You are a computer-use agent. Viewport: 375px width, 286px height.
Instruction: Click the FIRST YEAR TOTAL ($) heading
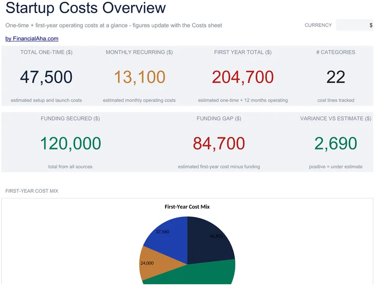pyautogui.click(x=243, y=52)
